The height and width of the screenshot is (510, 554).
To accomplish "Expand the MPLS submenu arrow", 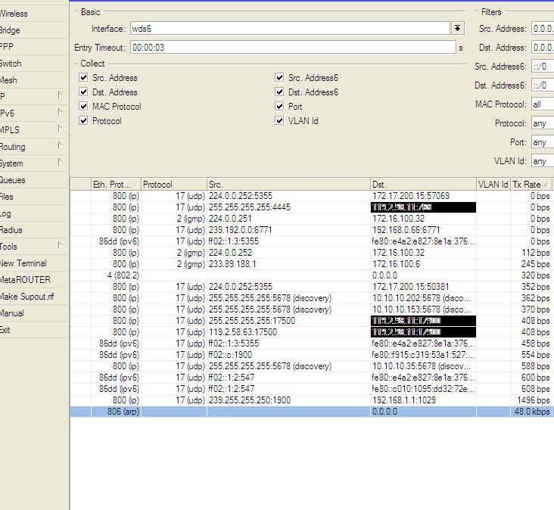I will pos(60,129).
